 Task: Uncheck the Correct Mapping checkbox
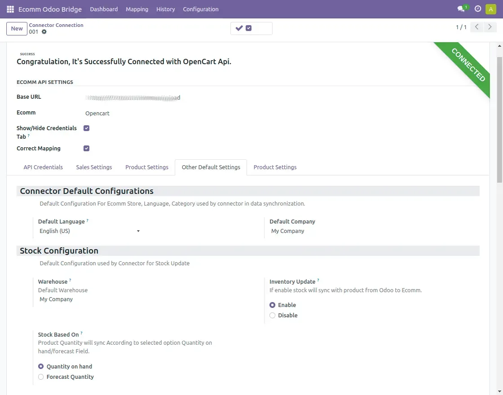click(87, 149)
